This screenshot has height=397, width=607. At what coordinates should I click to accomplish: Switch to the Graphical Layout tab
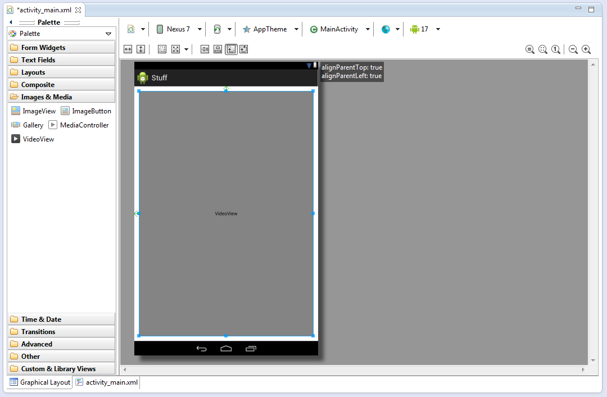click(40, 382)
